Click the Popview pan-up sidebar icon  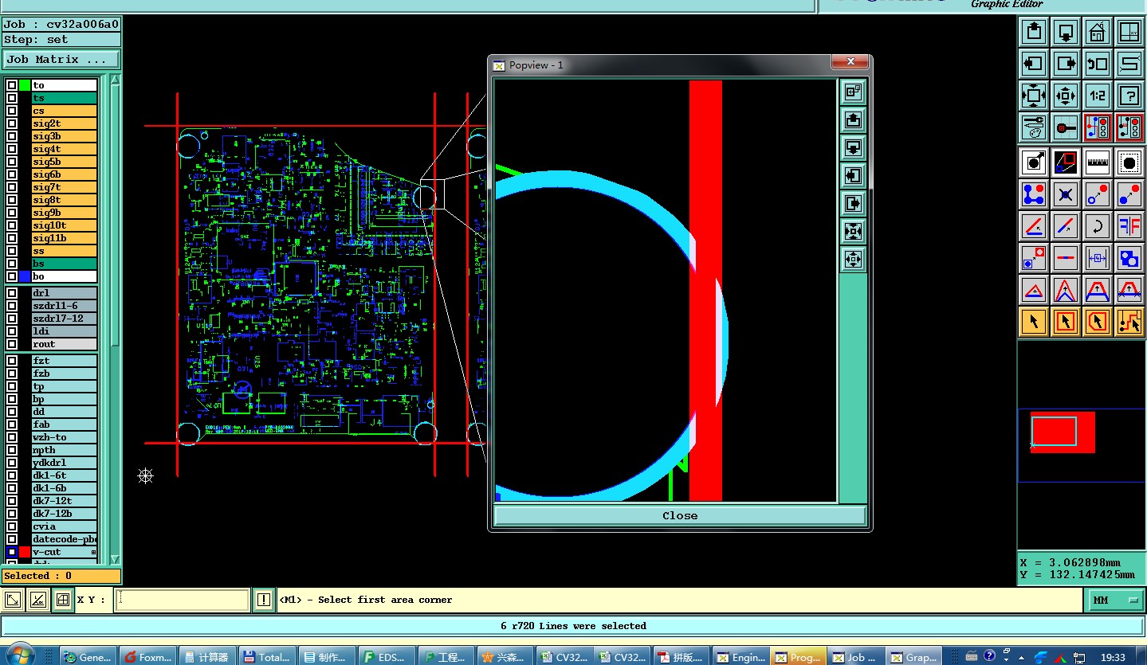853,119
